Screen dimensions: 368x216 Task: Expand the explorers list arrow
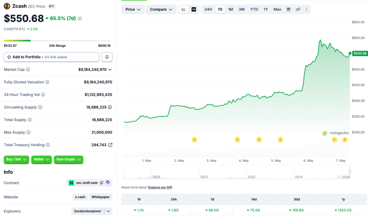pyautogui.click(x=108, y=211)
